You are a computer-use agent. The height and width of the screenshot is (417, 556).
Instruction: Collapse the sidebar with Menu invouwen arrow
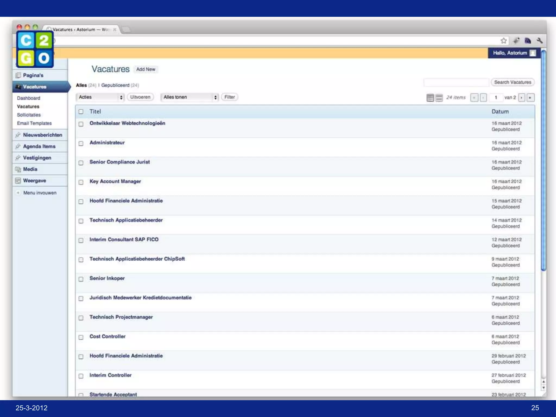tap(18, 193)
